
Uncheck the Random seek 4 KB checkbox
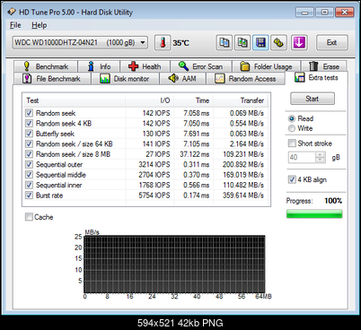29,123
